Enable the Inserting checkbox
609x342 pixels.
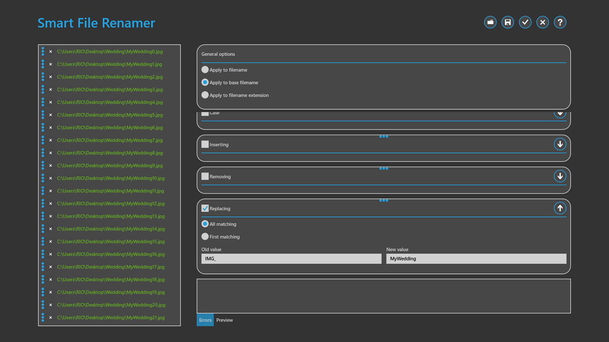point(205,144)
